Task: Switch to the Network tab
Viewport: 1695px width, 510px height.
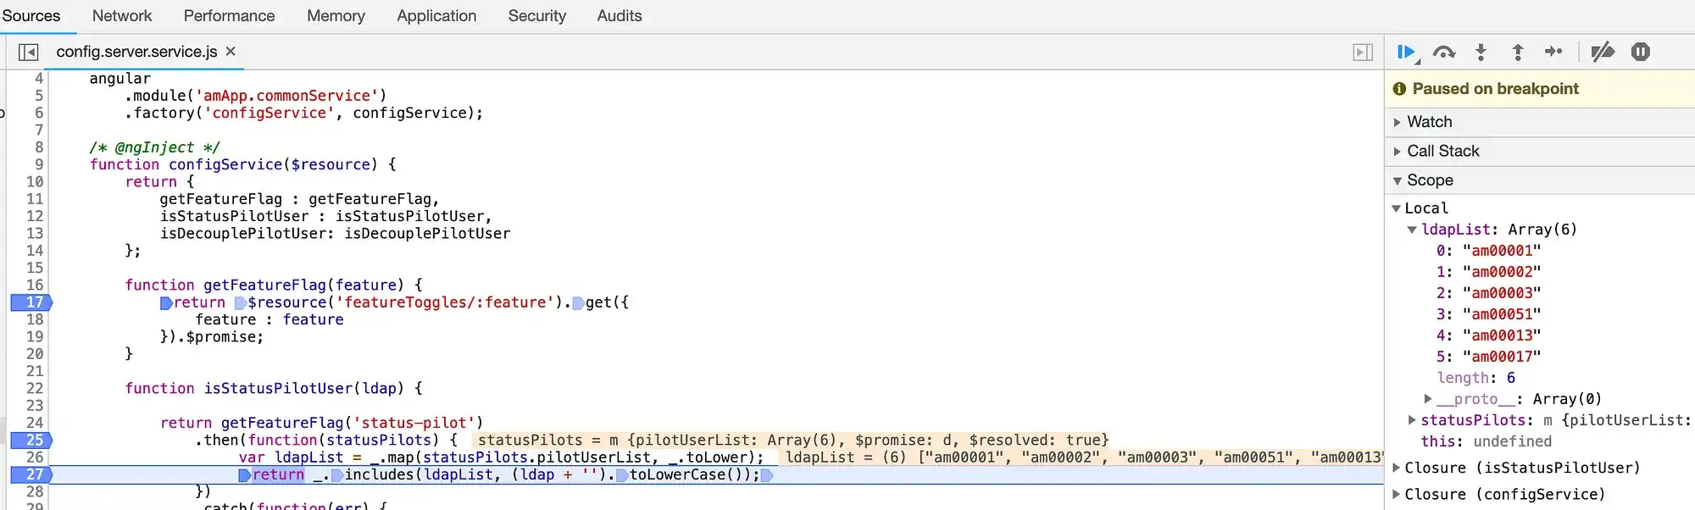Action: tap(122, 16)
